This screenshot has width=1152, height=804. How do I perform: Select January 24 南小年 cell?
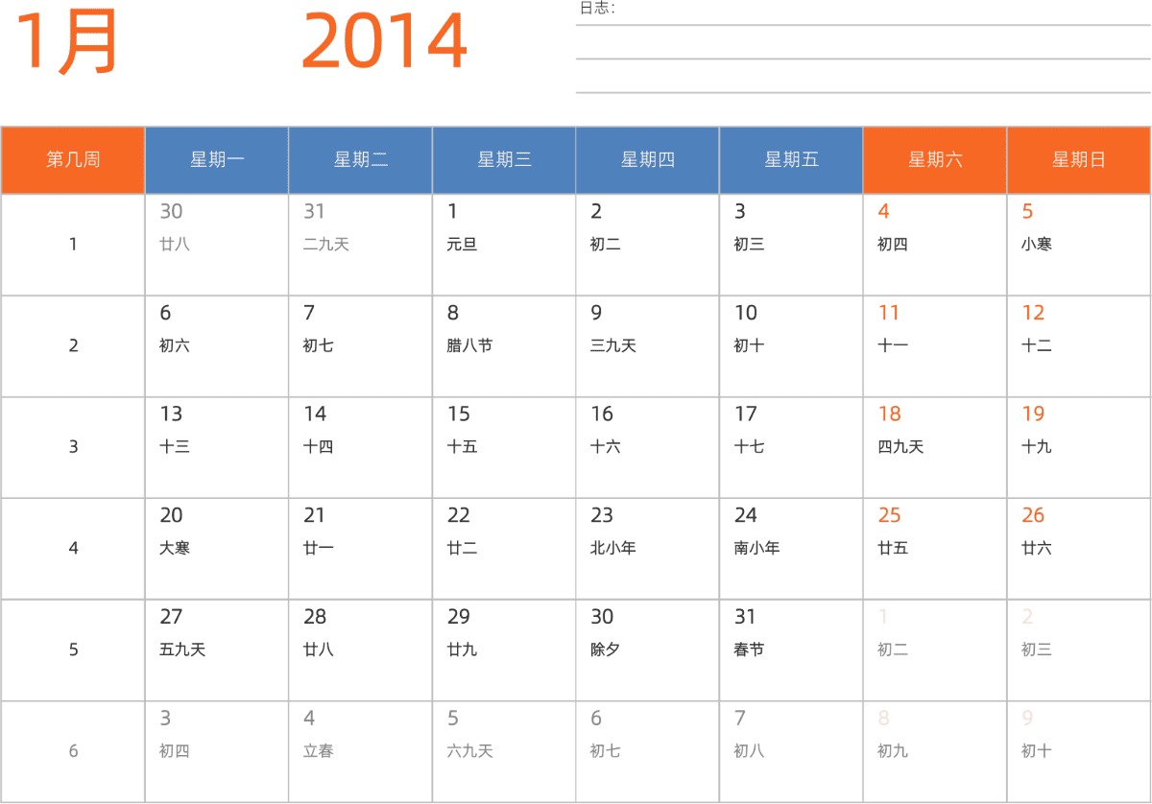click(792, 549)
